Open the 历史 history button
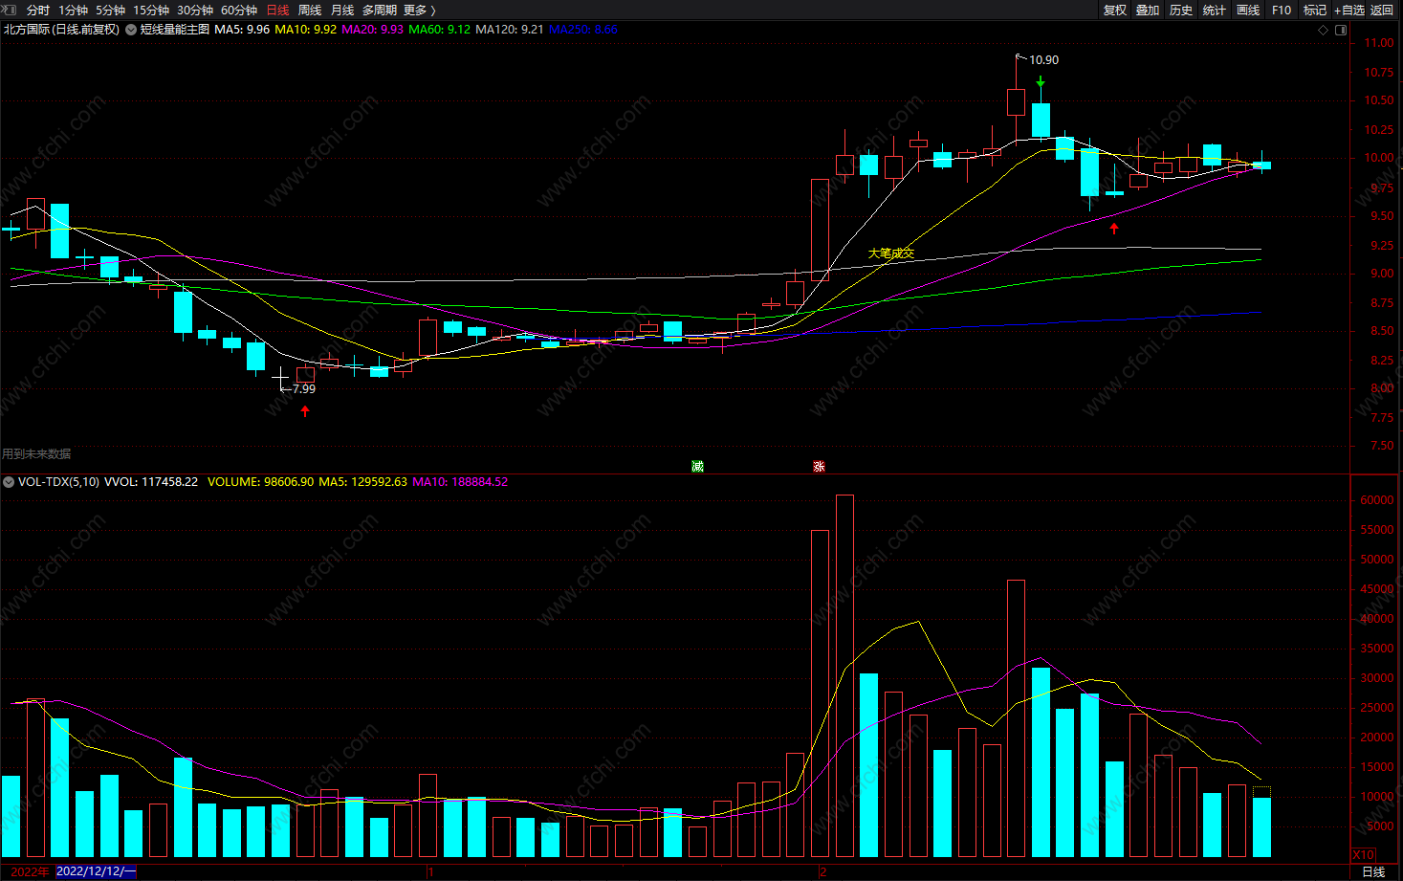The width and height of the screenshot is (1403, 881). 1181,10
